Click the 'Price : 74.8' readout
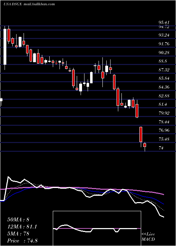Image resolution: width=176 pixels, height=246 pixels. coord(22,241)
